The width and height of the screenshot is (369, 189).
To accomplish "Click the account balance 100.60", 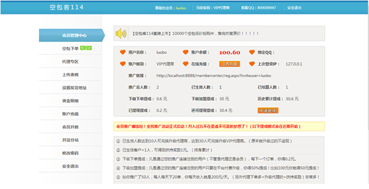I will pos(230,52).
